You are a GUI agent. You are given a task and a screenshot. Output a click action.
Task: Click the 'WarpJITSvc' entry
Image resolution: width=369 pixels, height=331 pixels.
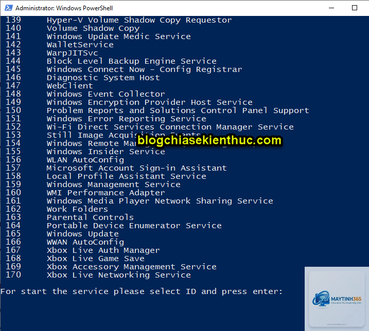[x=72, y=53]
